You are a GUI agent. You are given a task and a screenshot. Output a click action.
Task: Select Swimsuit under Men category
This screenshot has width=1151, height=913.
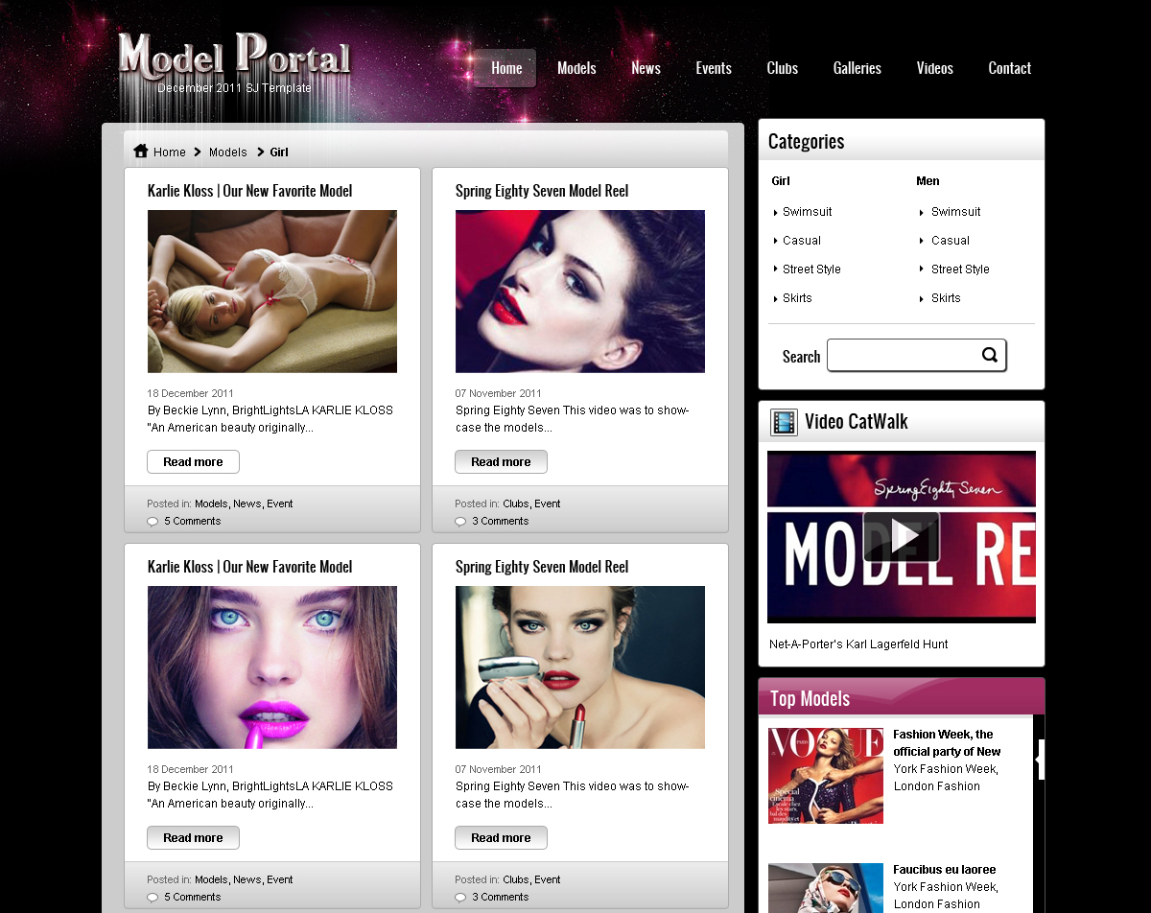[955, 212]
